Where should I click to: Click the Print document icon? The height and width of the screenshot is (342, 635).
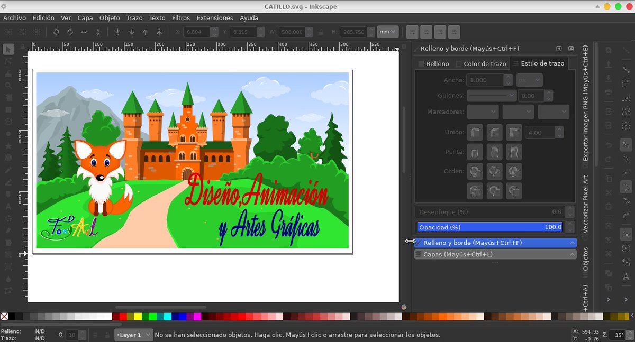point(609,91)
